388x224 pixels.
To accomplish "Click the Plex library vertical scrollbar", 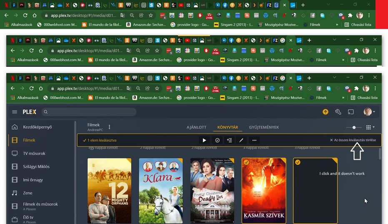I will click(x=380, y=154).
